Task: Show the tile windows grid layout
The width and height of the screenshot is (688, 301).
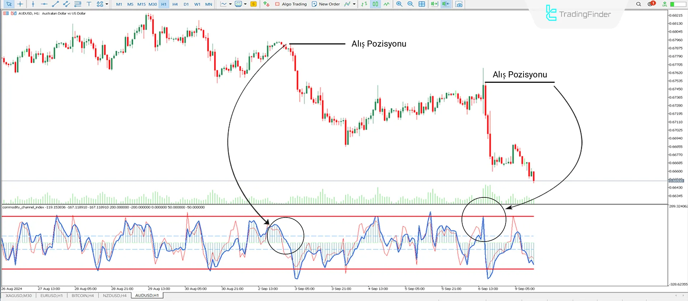Action: tap(422, 4)
